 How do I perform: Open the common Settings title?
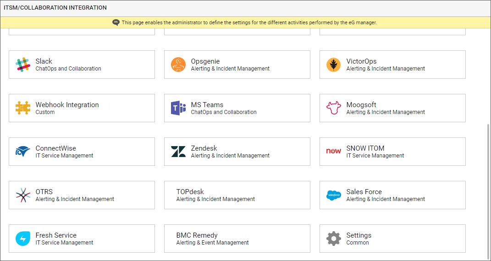(x=359, y=235)
